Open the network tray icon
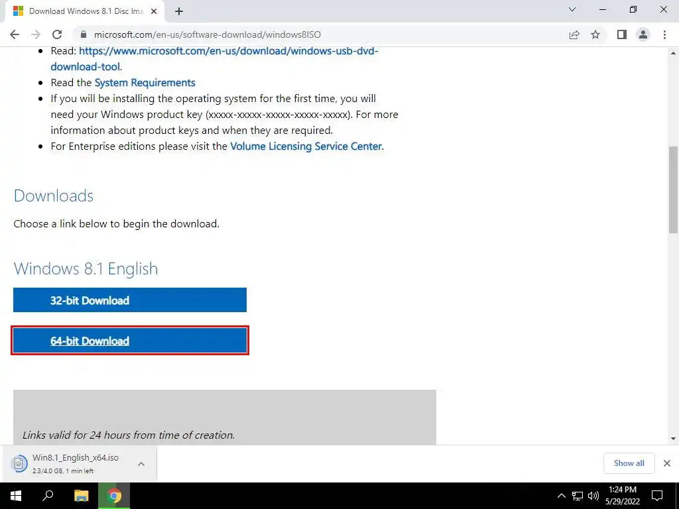 tap(578, 496)
